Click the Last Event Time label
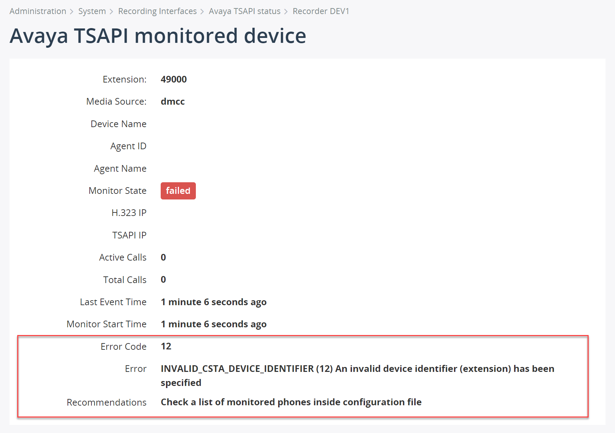The width and height of the screenshot is (615, 433). pyautogui.click(x=113, y=302)
